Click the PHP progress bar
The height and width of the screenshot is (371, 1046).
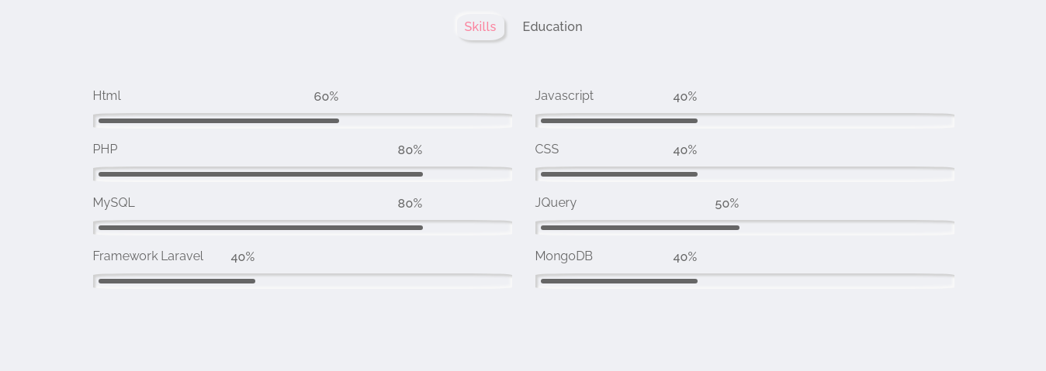click(303, 174)
